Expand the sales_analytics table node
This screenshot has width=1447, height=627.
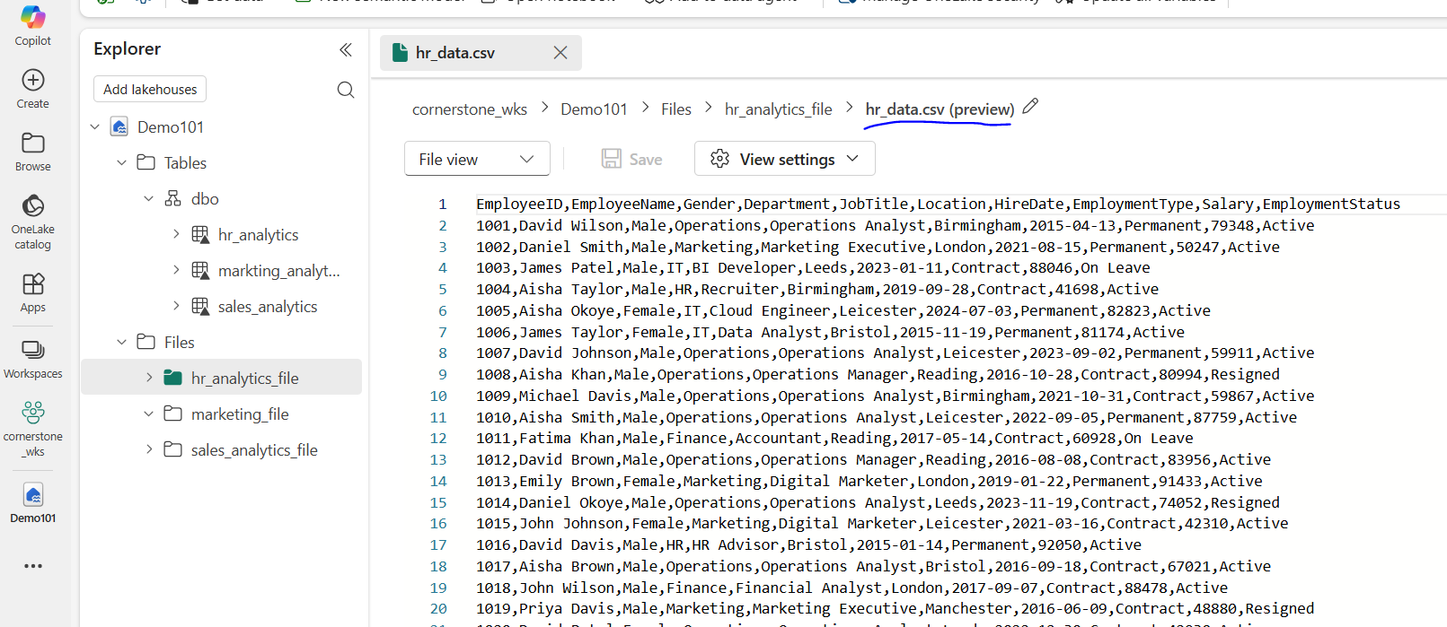pyautogui.click(x=176, y=306)
